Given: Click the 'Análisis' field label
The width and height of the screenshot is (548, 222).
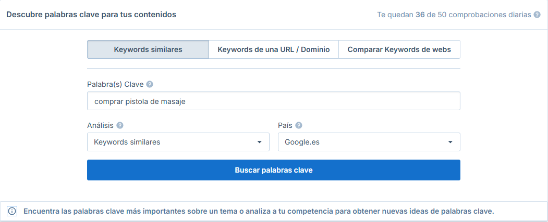Looking at the screenshot, I should 100,125.
